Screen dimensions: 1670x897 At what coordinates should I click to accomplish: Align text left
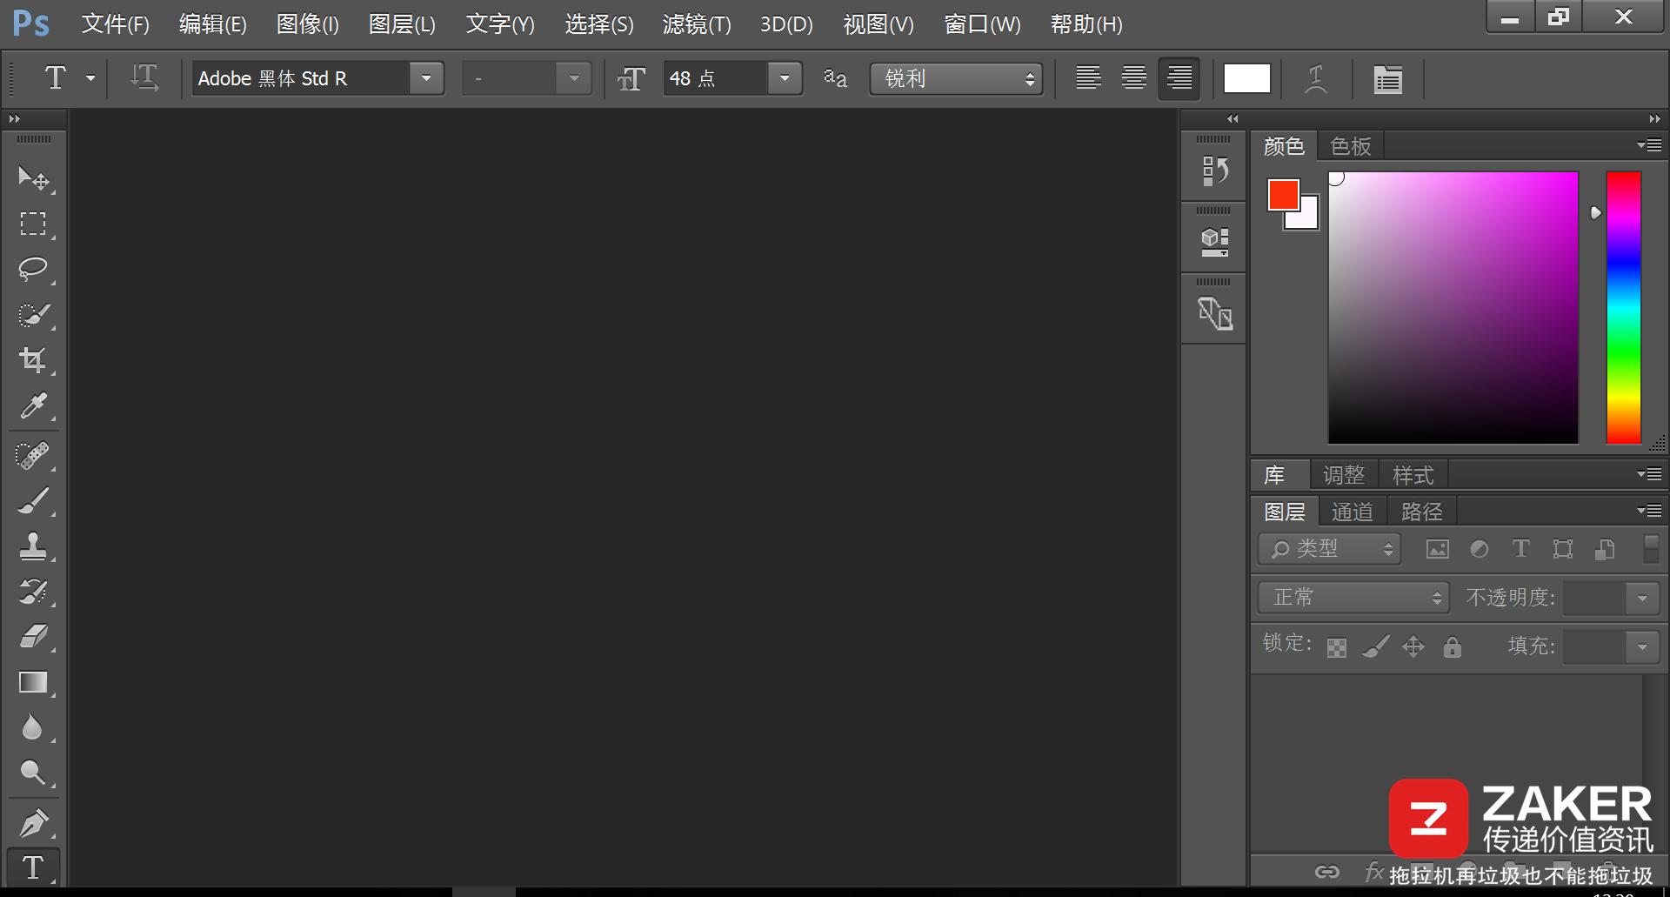point(1088,78)
